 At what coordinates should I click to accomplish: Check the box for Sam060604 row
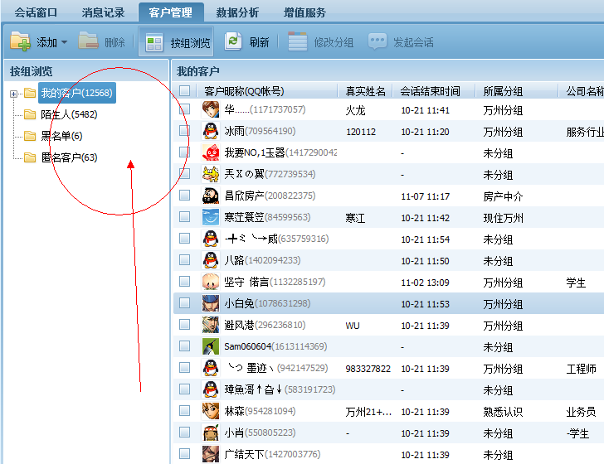(x=184, y=346)
